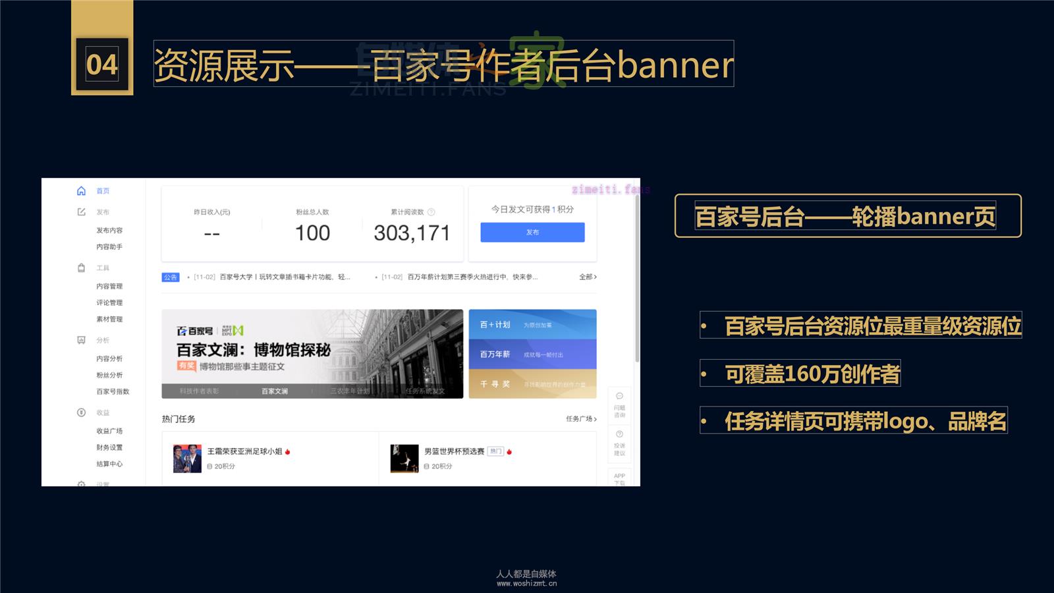Click the home (首页) house icon
This screenshot has height=593, width=1054.
81,191
